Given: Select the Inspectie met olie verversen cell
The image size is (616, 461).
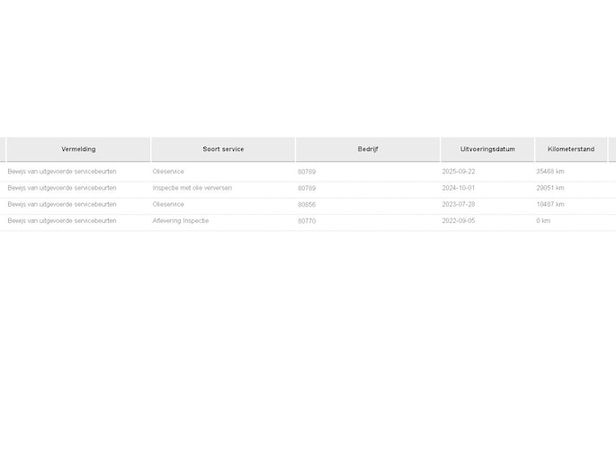Looking at the screenshot, I should tap(192, 188).
